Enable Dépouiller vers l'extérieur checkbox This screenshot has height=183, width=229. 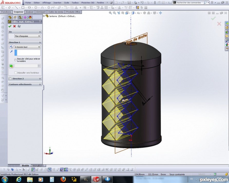[x=16, y=73]
